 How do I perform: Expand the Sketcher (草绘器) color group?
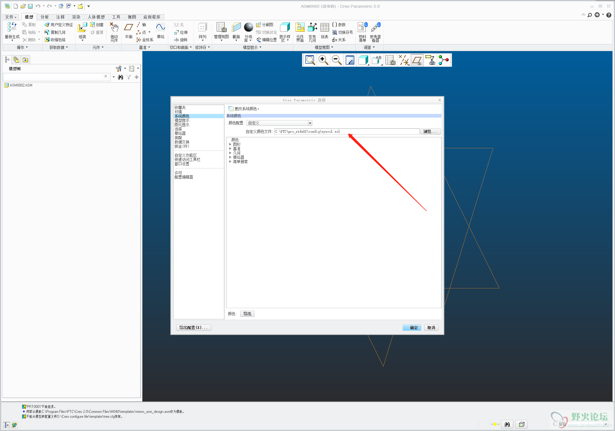[230, 157]
